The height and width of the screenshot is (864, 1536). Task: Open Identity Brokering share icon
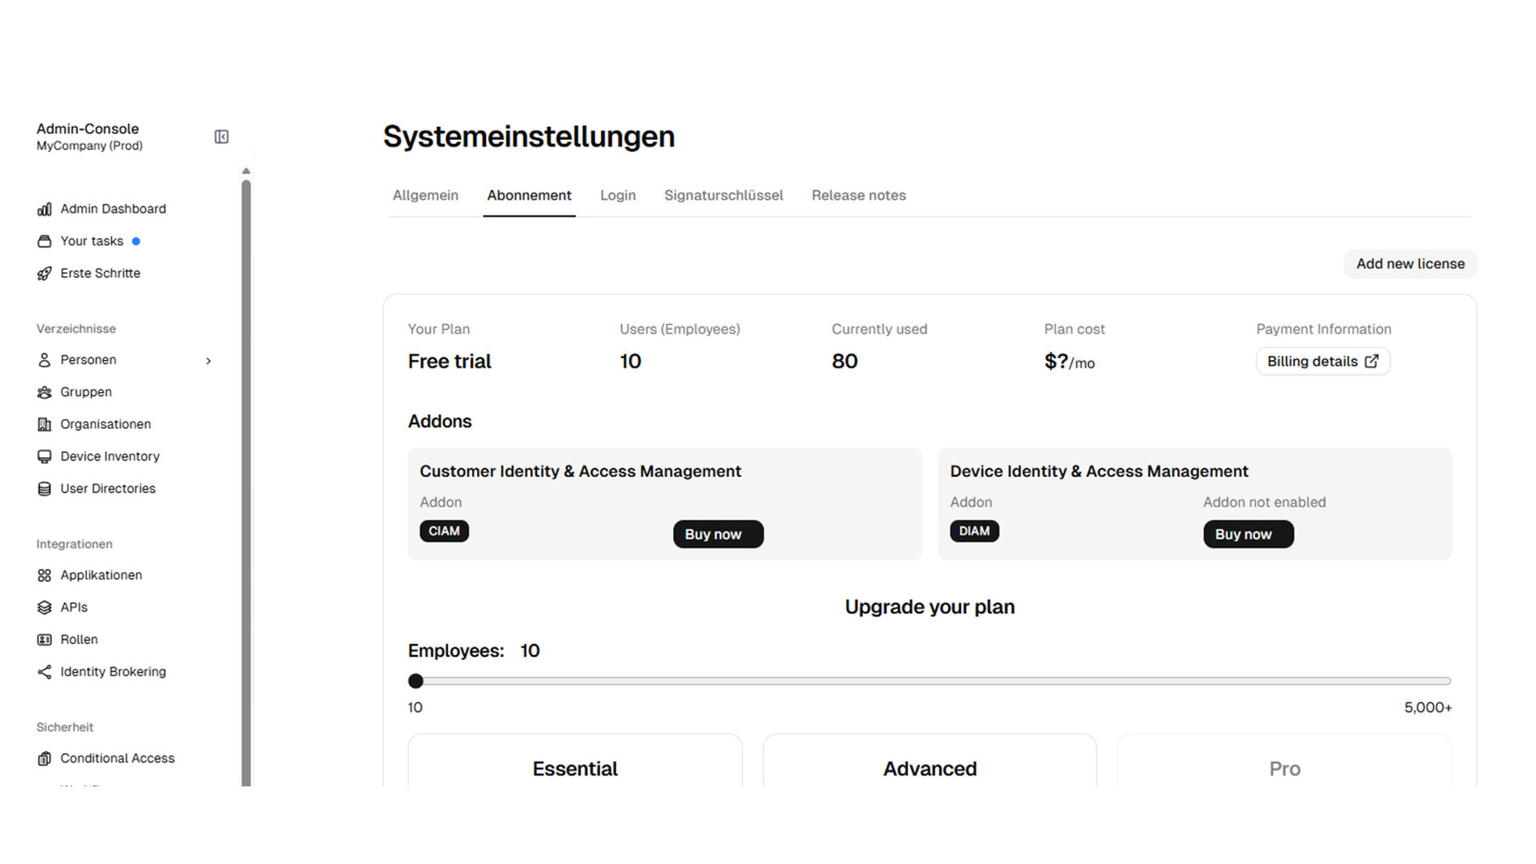pyautogui.click(x=44, y=672)
